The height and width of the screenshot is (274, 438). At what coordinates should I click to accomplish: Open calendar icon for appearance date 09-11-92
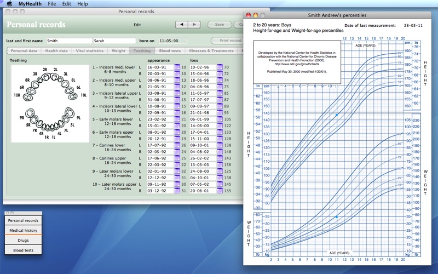coord(177,184)
